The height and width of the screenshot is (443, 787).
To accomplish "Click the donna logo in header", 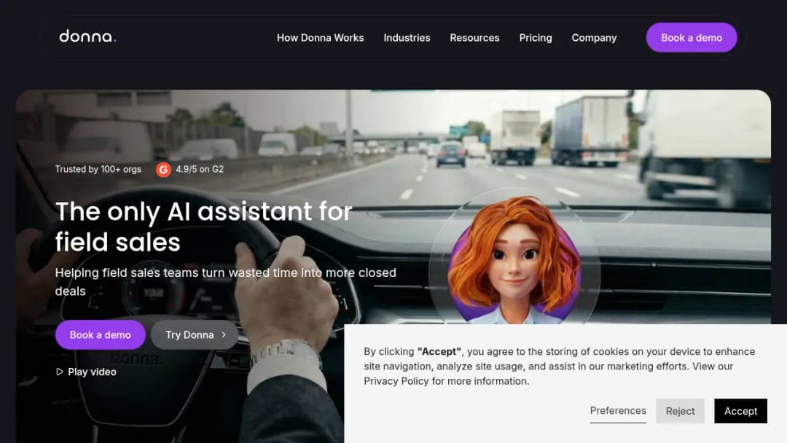I will (88, 36).
